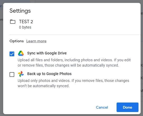Screen dimensions: 143x116
Task: Click the Settings dialog heading
Action: (x=20, y=11)
